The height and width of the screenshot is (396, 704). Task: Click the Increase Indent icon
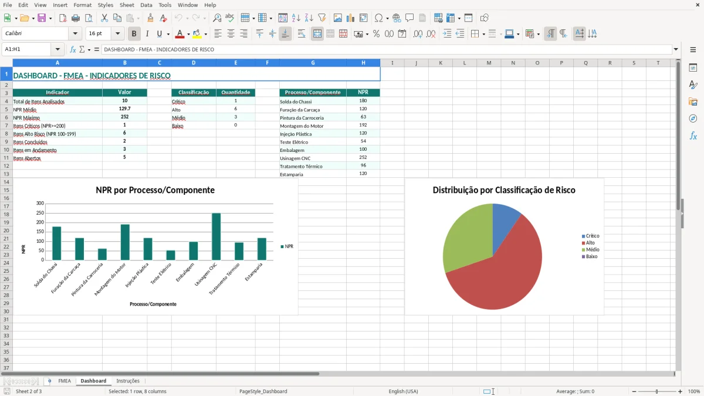click(447, 34)
